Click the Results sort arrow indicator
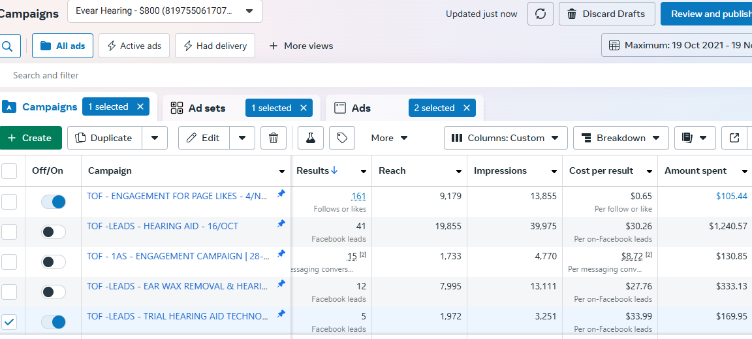This screenshot has height=339, width=752. click(x=334, y=170)
